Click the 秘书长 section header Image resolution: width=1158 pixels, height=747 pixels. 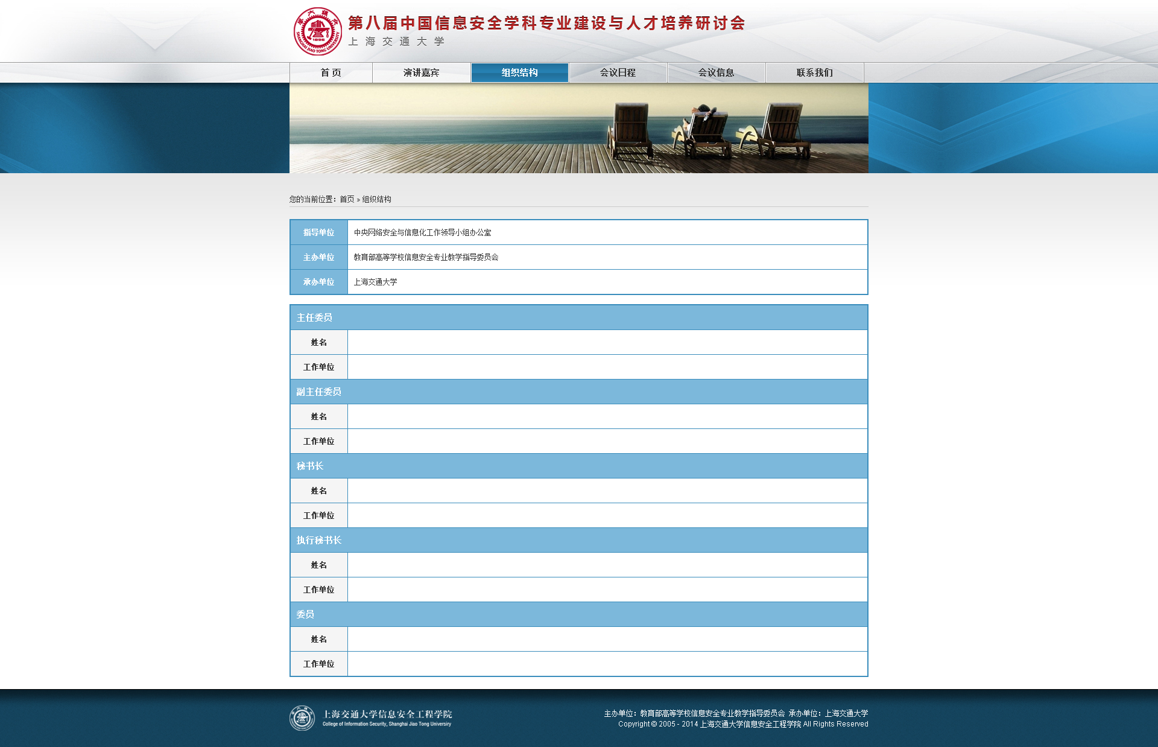310,466
